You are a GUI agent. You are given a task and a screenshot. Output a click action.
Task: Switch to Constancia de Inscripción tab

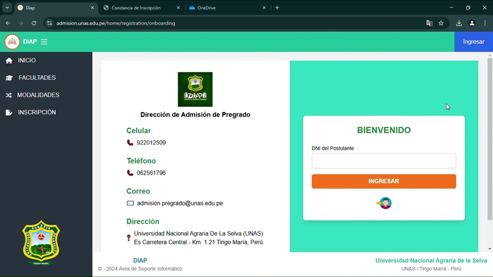click(x=136, y=8)
